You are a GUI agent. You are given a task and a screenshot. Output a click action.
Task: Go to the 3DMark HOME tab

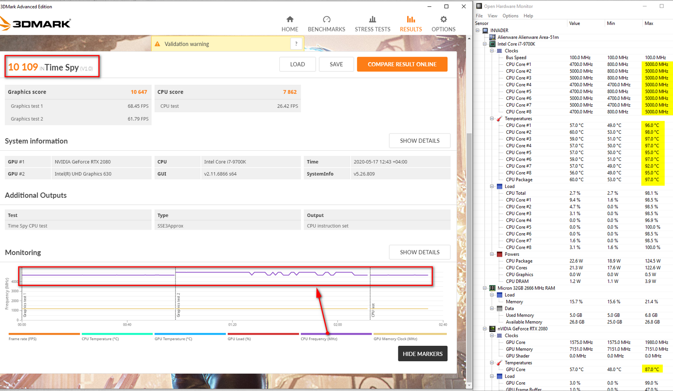click(290, 24)
